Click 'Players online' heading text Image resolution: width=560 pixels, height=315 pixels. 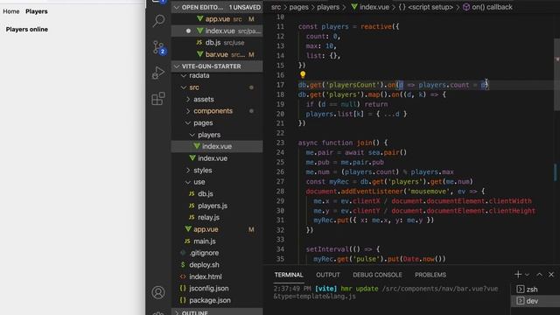coord(27,29)
